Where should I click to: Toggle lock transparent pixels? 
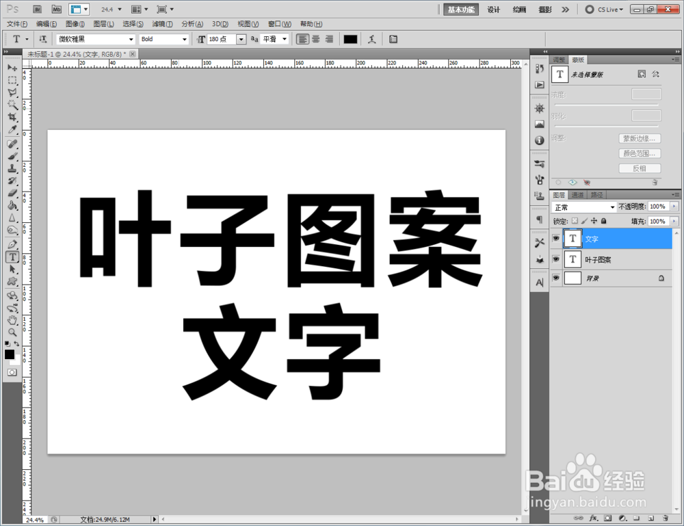coord(575,221)
